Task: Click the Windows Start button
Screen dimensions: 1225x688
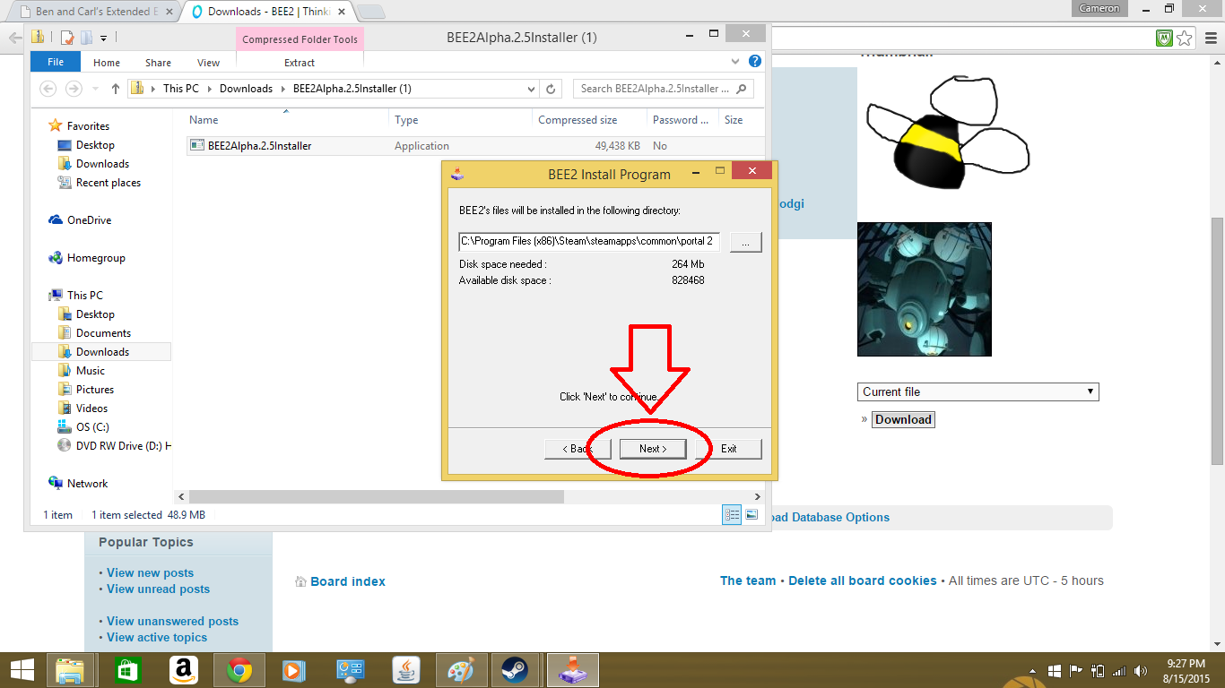Action: 22,670
